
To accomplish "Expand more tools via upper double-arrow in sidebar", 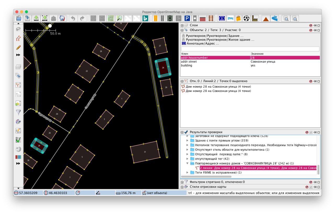I will pos(18,55).
